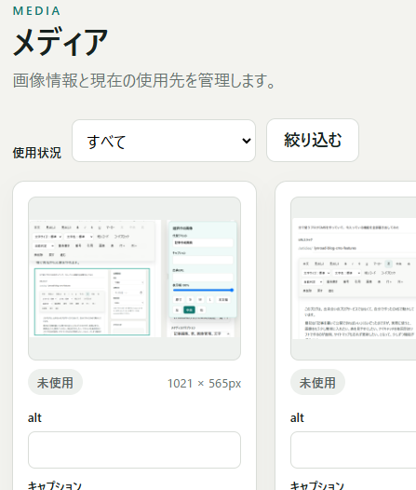This screenshot has height=490, width=416.
Task: Click the メディア page heading
Action: point(60,42)
